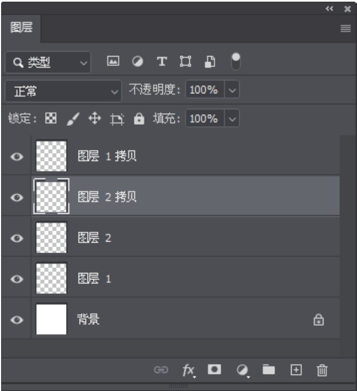357x391 pixels.
Task: Filter for type layers T icon
Action: [162, 62]
